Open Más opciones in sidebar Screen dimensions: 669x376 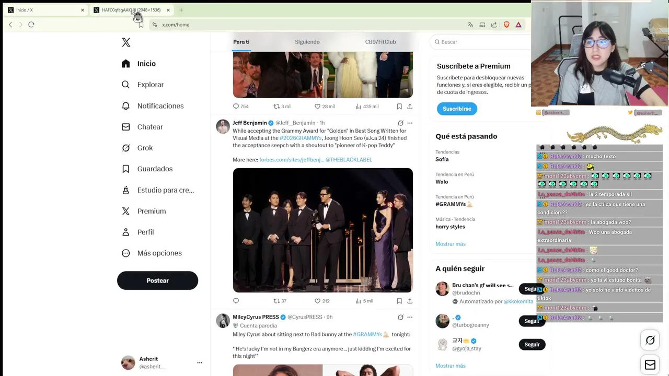152,253
